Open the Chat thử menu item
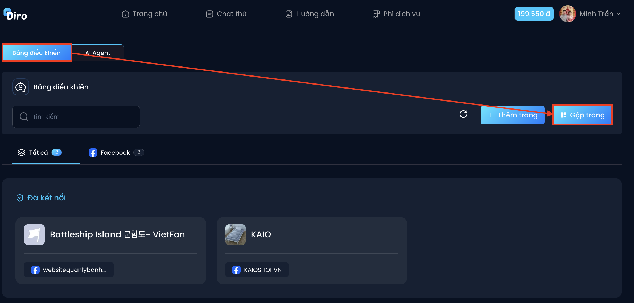634x303 pixels. (226, 14)
